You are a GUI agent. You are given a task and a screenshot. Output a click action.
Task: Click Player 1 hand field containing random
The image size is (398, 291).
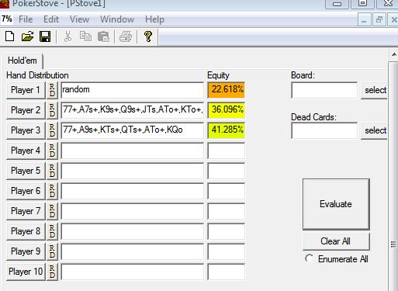[132, 90]
